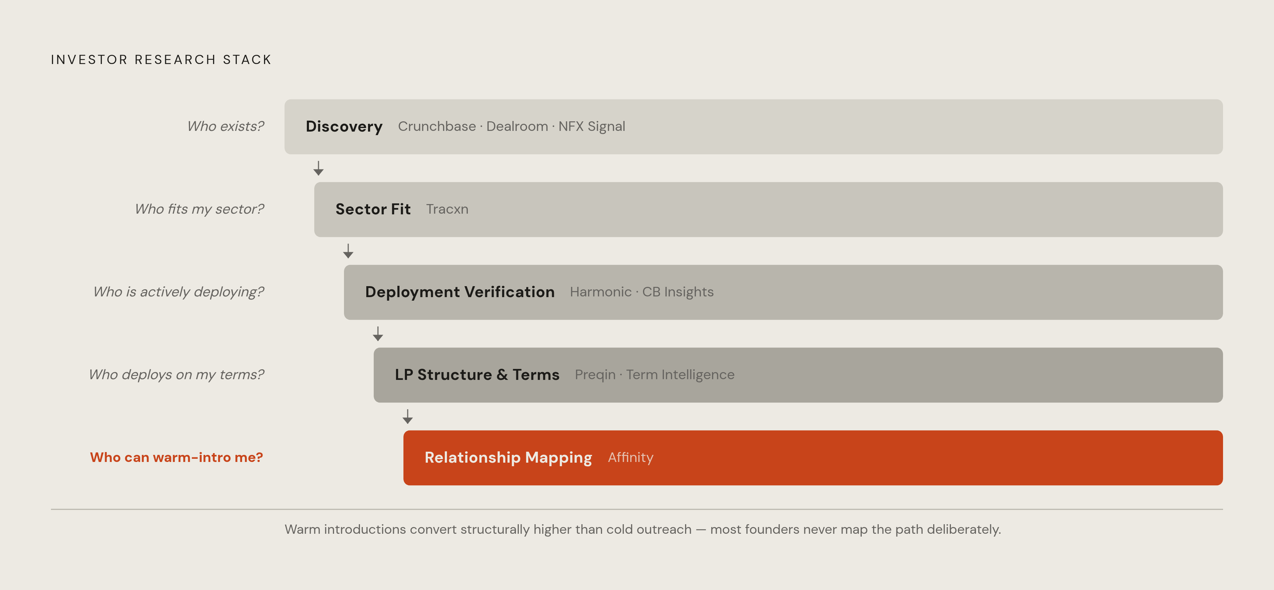Click the 'Sector Fit' stage title

click(373, 209)
